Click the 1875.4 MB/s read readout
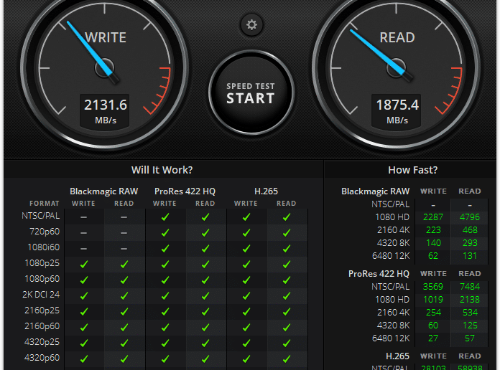The image size is (500, 370). pyautogui.click(x=397, y=111)
